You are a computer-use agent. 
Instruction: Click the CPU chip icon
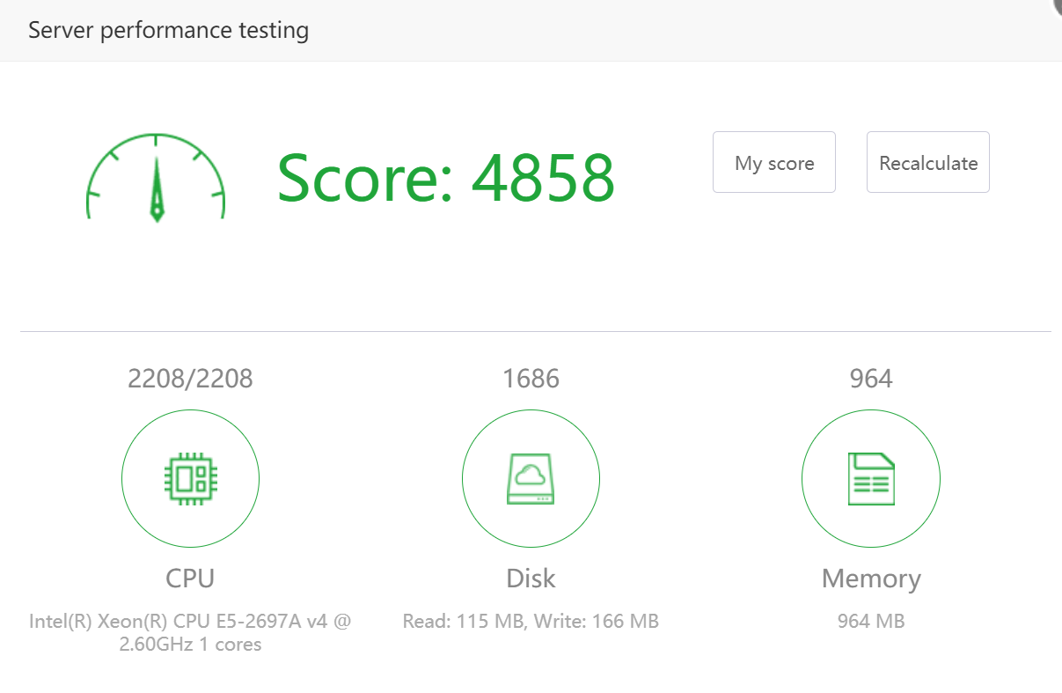coord(190,479)
